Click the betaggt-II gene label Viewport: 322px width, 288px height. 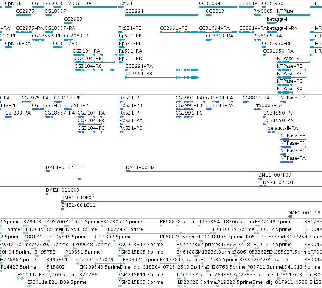[x=277, y=19]
